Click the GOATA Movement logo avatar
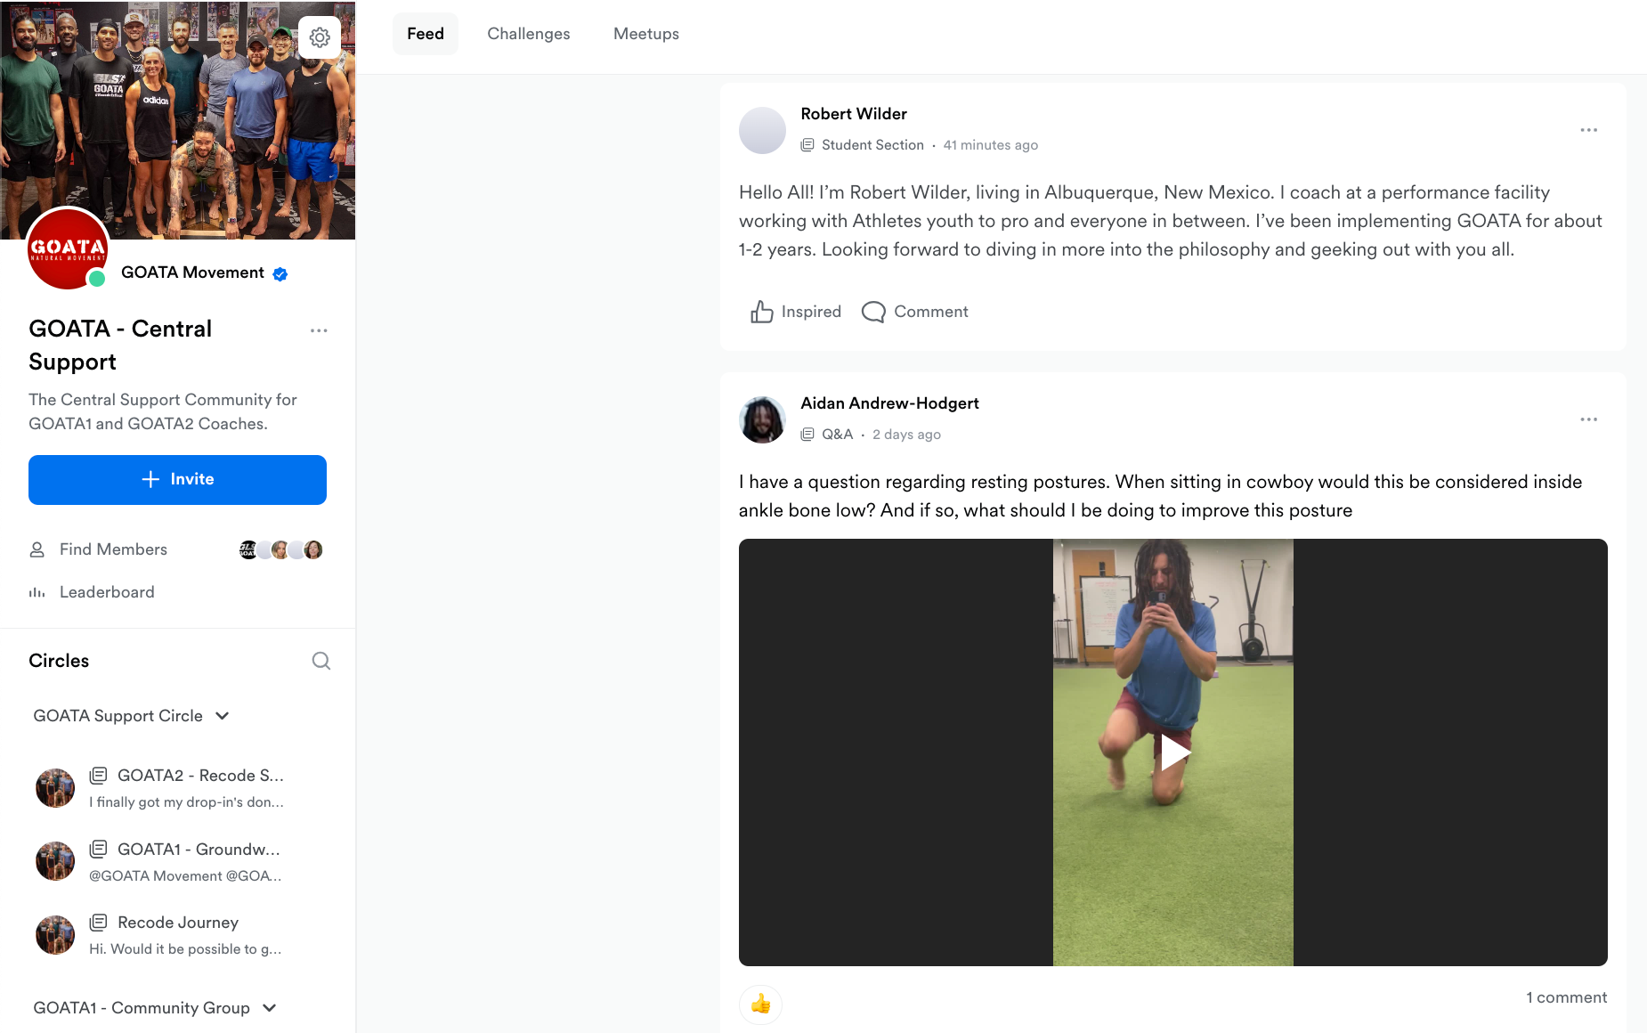This screenshot has width=1647, height=1033. (68, 248)
